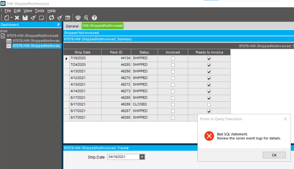The height and width of the screenshot is (169, 294).
Task: Toggle Invoiced checkbox for pack 44134
Action: tap(173, 58)
